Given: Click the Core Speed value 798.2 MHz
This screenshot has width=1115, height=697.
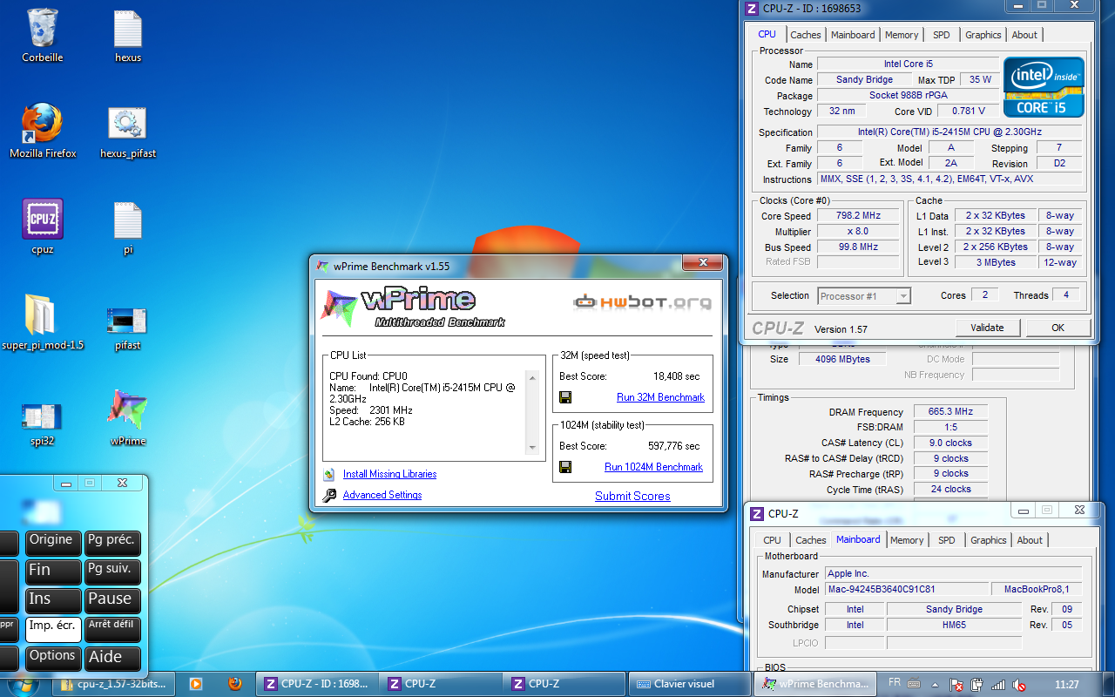Looking at the screenshot, I should (858, 216).
